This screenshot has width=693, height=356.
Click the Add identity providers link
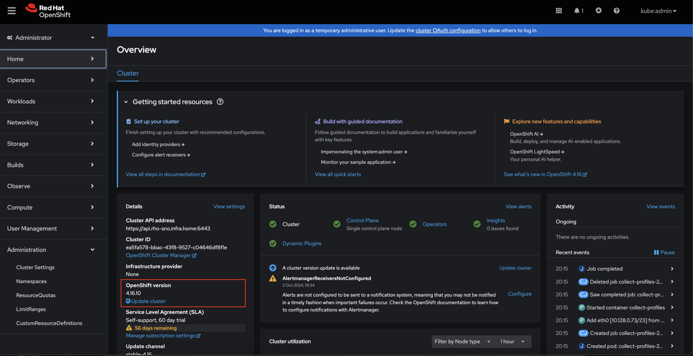point(158,144)
